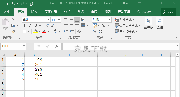This screenshot has width=180, height=97.
Task: Switch to the 数据 tab
Action: click(80, 12)
